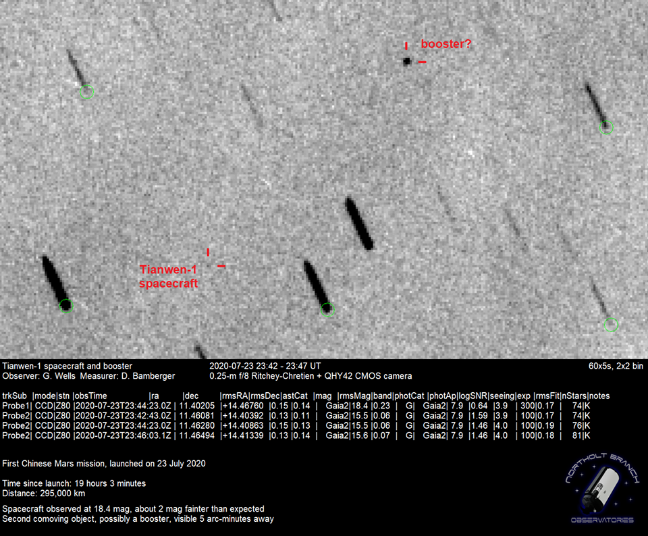648x536 pixels.
Task: Select the title 'Tianwen-1 spacecraft and booster'
Action: (67, 366)
